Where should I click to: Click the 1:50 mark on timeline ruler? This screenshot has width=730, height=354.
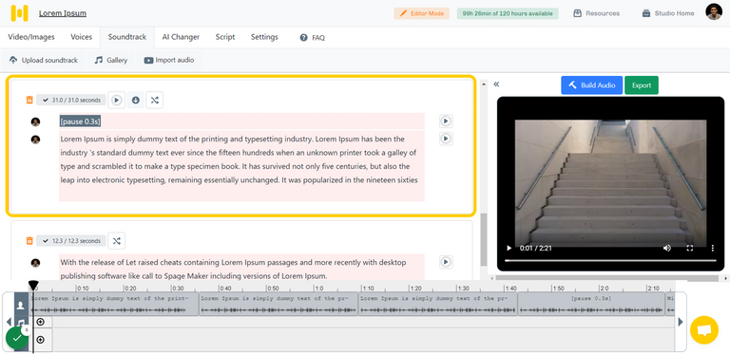pos(558,288)
